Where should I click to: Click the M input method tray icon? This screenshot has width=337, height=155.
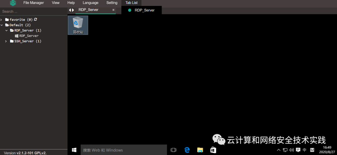(312, 150)
